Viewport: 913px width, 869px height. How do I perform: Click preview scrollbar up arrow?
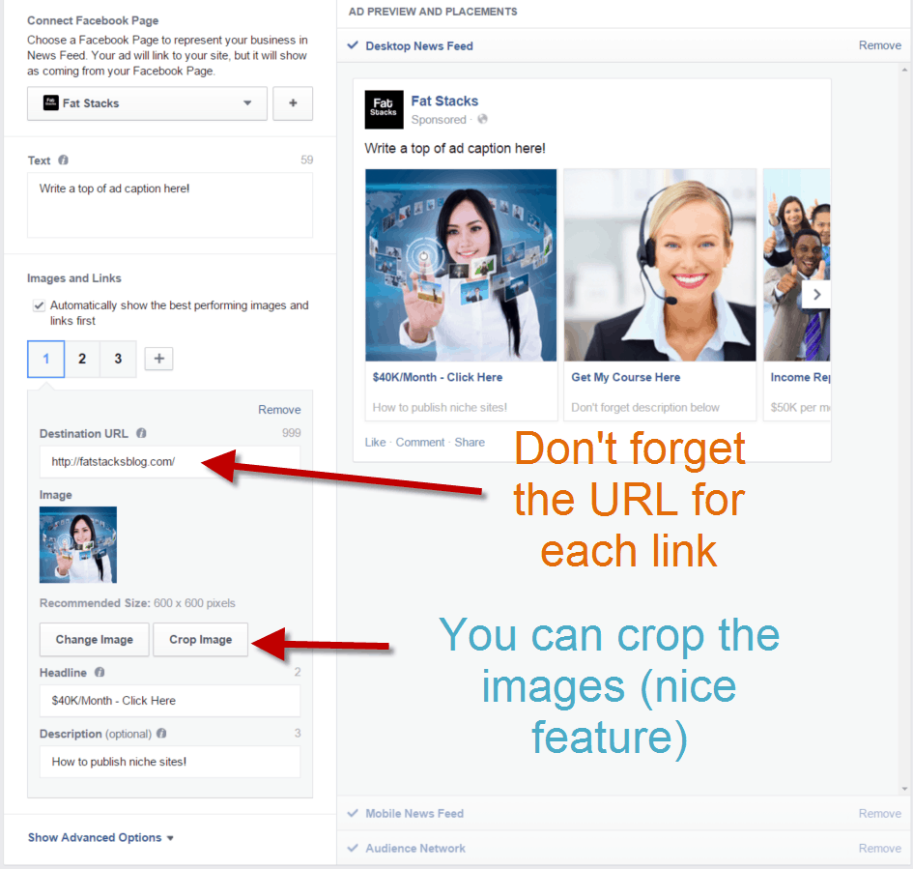tap(904, 70)
